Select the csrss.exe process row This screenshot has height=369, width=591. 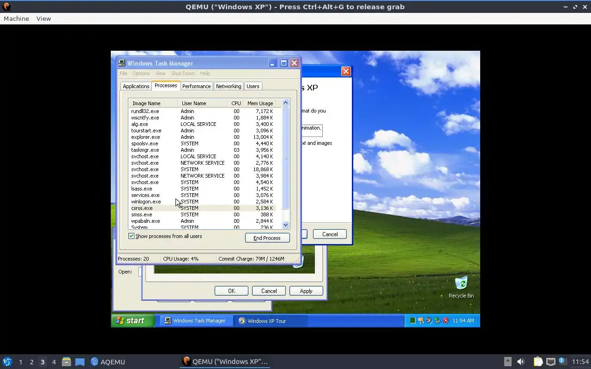pos(203,208)
